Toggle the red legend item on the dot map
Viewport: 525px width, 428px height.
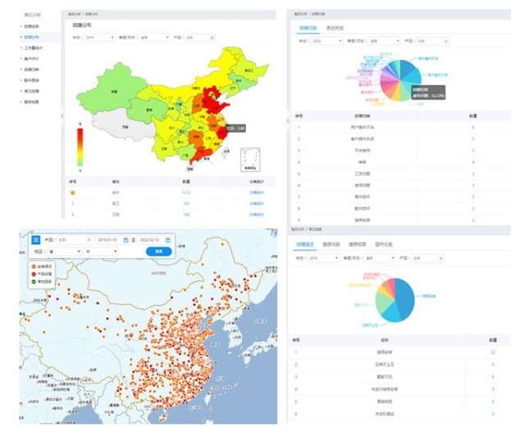click(34, 275)
